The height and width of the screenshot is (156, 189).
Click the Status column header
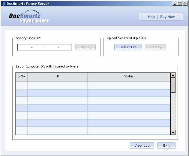coord(129,77)
